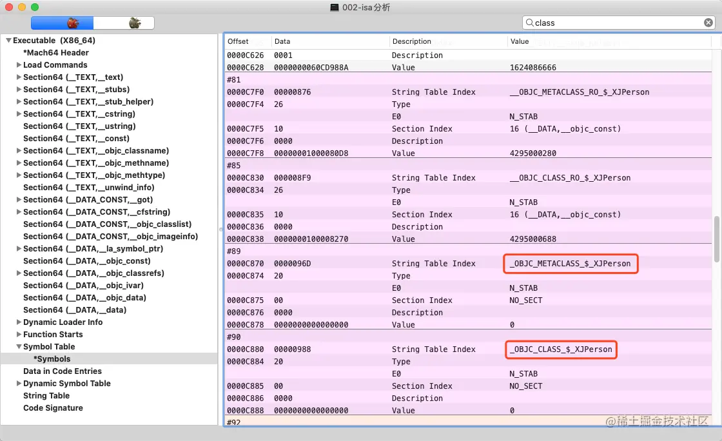Select the gray apple view segment
Viewport: 722px width, 441px height.
124,23
